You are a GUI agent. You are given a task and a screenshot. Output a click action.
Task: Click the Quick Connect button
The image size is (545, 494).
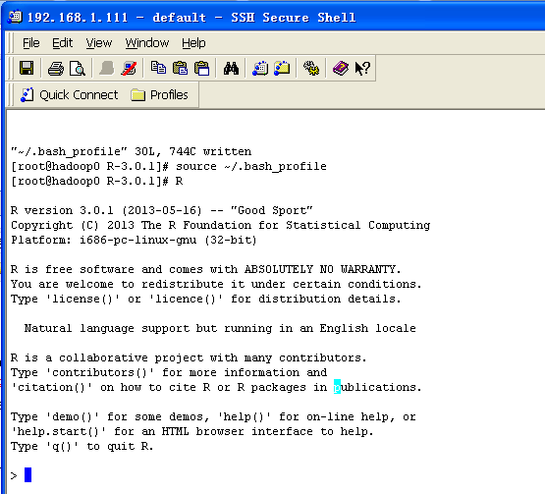pos(70,95)
